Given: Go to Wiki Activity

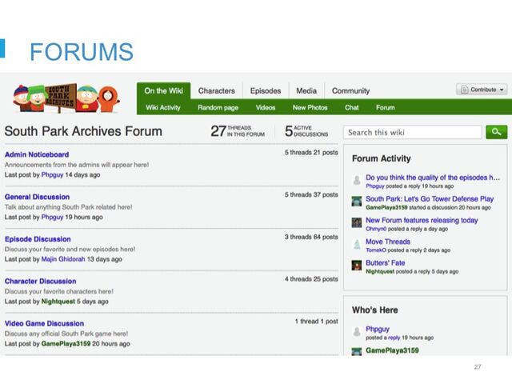Looking at the screenshot, I should pyautogui.click(x=163, y=107).
